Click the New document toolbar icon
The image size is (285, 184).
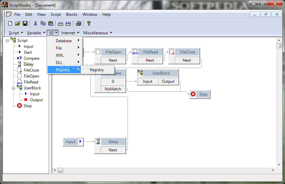point(10,23)
